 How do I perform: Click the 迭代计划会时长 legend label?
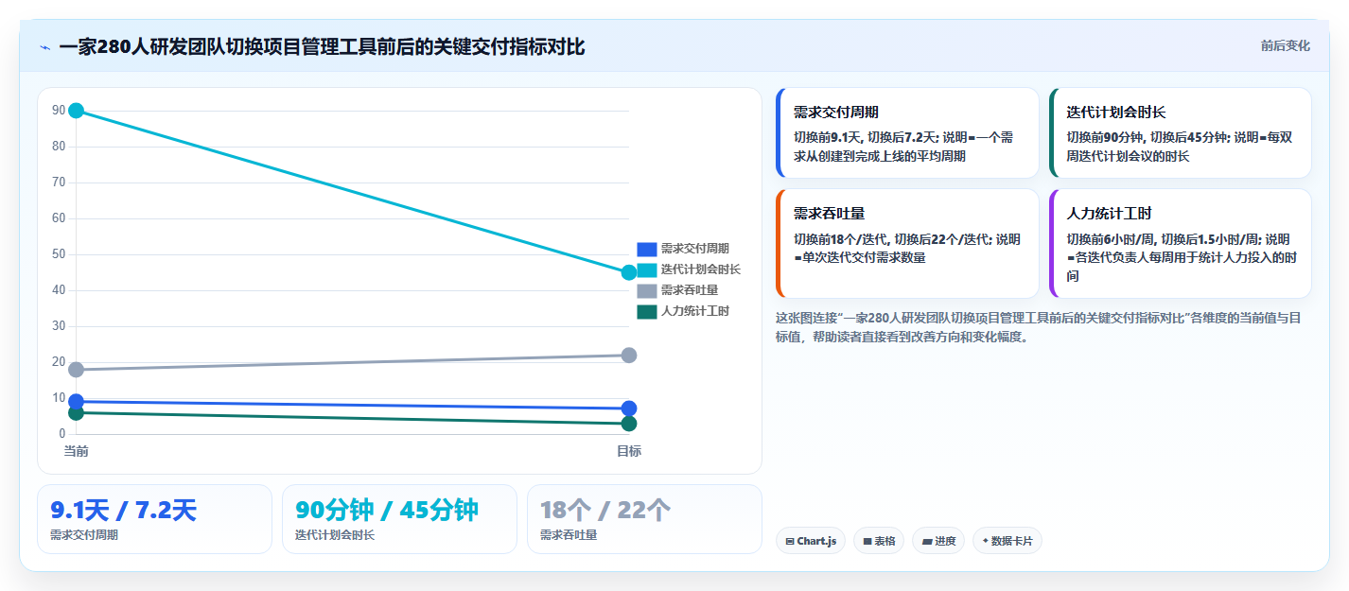tap(701, 269)
